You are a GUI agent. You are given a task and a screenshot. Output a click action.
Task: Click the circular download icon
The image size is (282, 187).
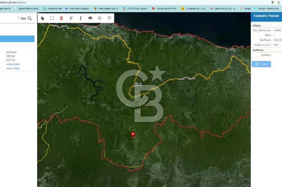point(100,18)
